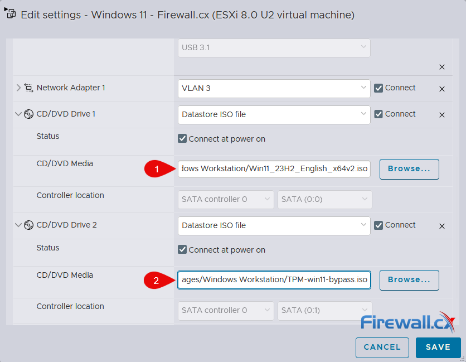The width and height of the screenshot is (466, 362).
Task: Click the Network Adapter 1 label
Action: point(71,88)
